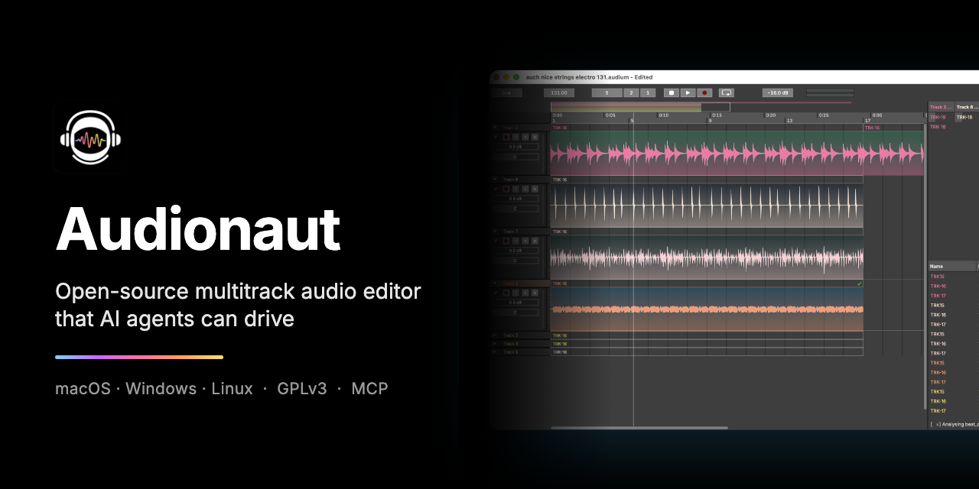Viewport: 979px width, 489px height.
Task: Arm Track 7 for recording
Action: 506,241
